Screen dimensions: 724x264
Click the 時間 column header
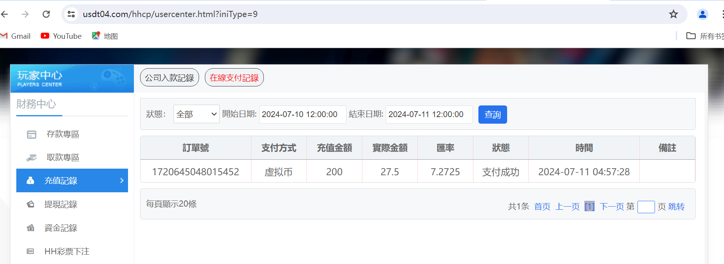584,148
